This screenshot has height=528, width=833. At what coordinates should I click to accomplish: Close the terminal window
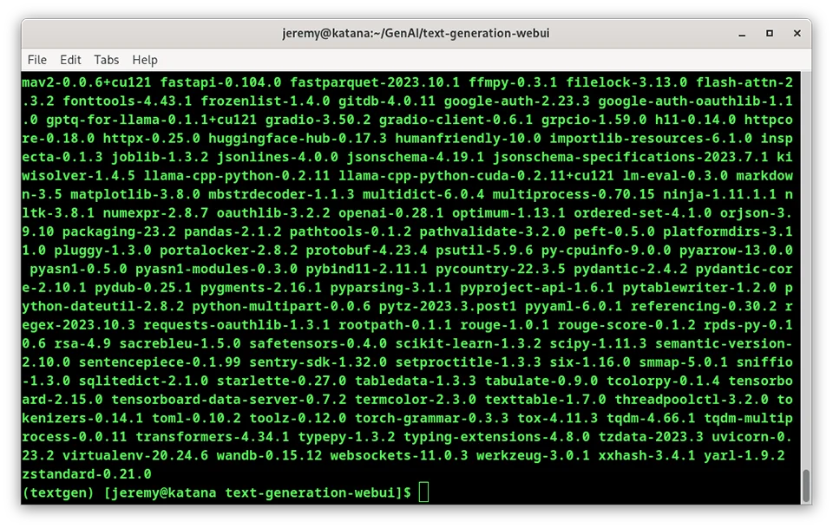tap(797, 34)
